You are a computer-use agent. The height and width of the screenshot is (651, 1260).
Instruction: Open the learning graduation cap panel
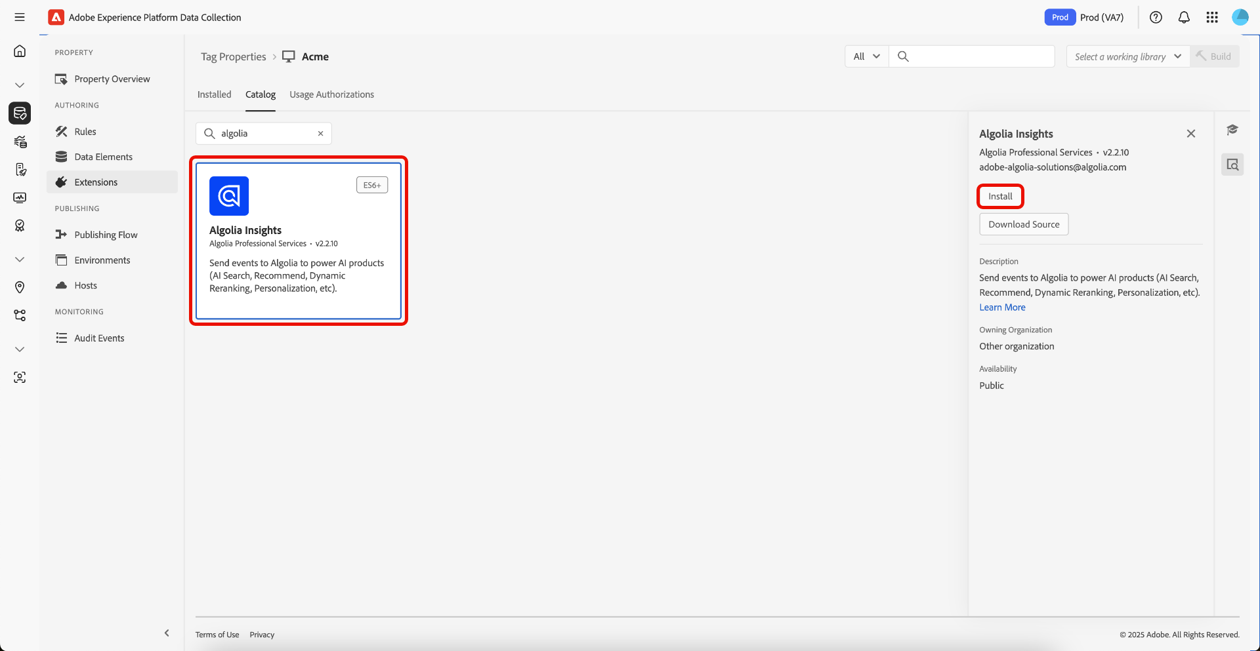(1232, 130)
